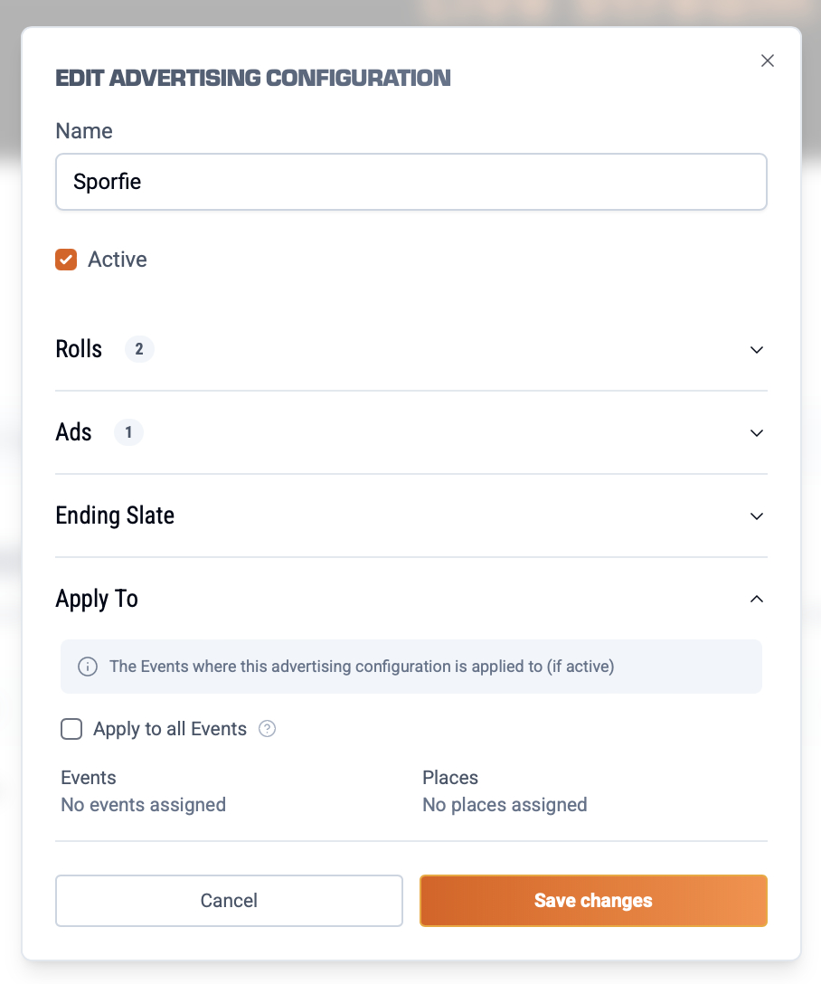This screenshot has width=821, height=984.
Task: Expand the Ads section chevron
Action: 757,433
